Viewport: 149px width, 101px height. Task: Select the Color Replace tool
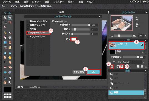5,47
